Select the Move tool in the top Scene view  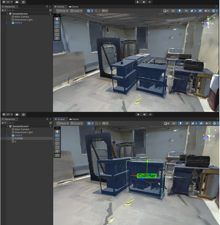click(57, 23)
